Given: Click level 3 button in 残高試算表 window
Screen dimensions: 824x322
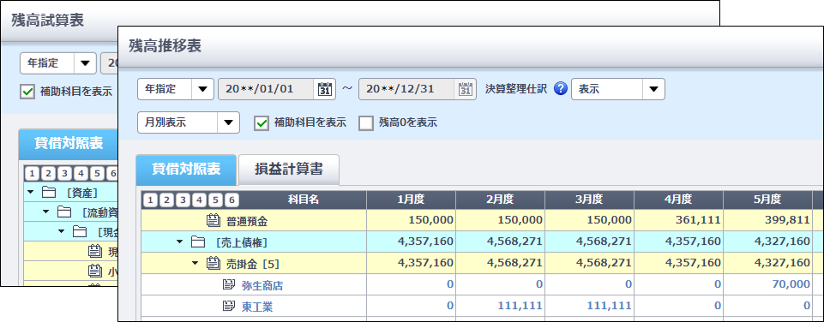Looking at the screenshot, I should pos(64,173).
